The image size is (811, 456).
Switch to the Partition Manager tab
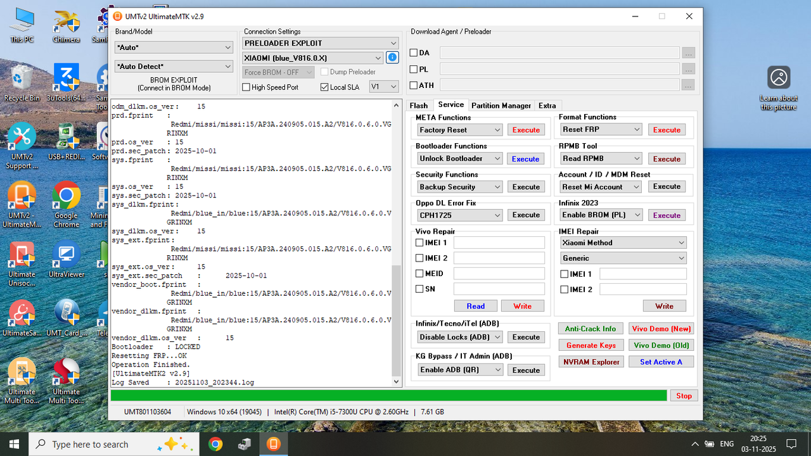pyautogui.click(x=501, y=105)
